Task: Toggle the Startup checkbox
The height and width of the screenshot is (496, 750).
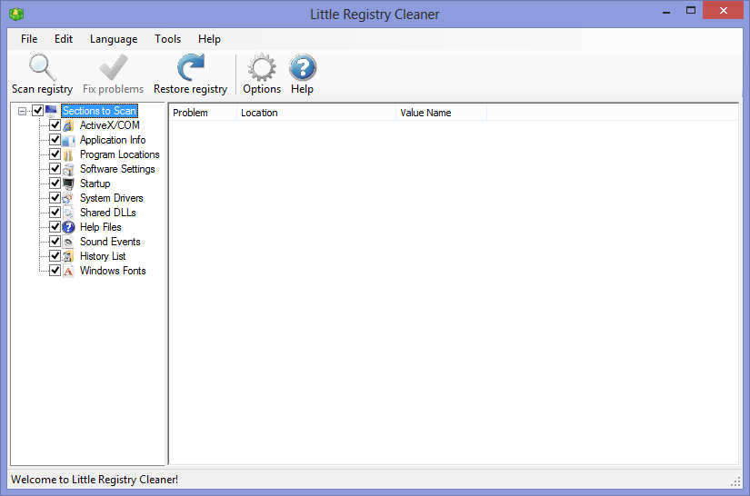Action: pyautogui.click(x=55, y=183)
